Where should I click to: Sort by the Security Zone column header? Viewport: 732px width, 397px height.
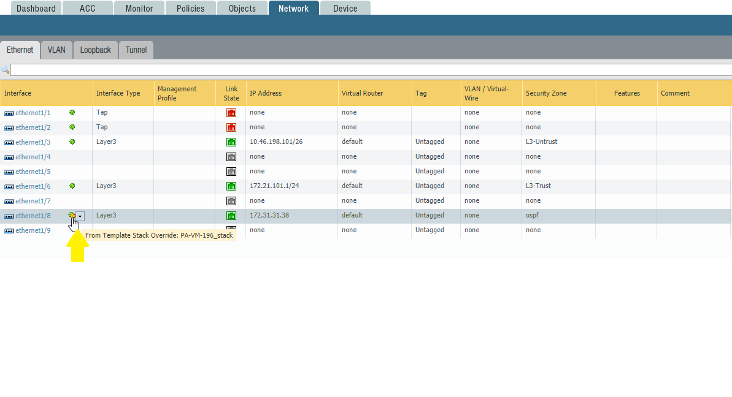click(x=545, y=93)
